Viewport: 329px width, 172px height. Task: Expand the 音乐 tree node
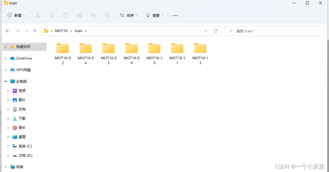tap(8, 128)
